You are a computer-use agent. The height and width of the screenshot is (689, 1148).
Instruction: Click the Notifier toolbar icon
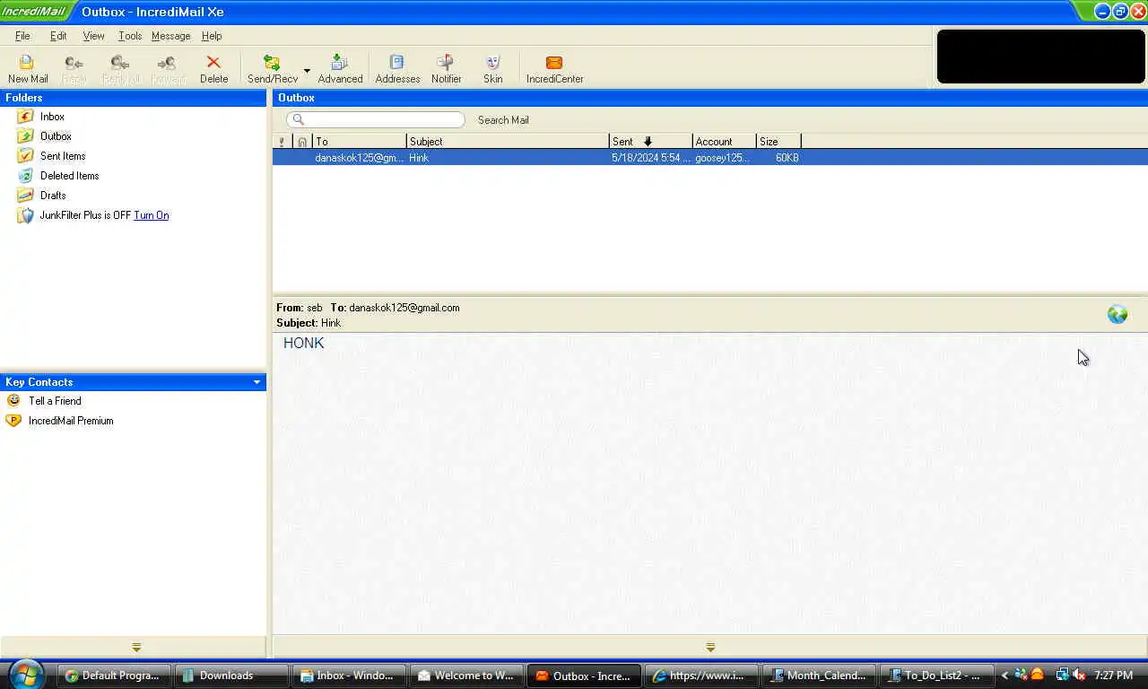tap(446, 69)
